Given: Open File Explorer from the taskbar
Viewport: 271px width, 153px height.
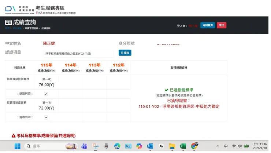Looking at the screenshot, I should tap(172, 146).
